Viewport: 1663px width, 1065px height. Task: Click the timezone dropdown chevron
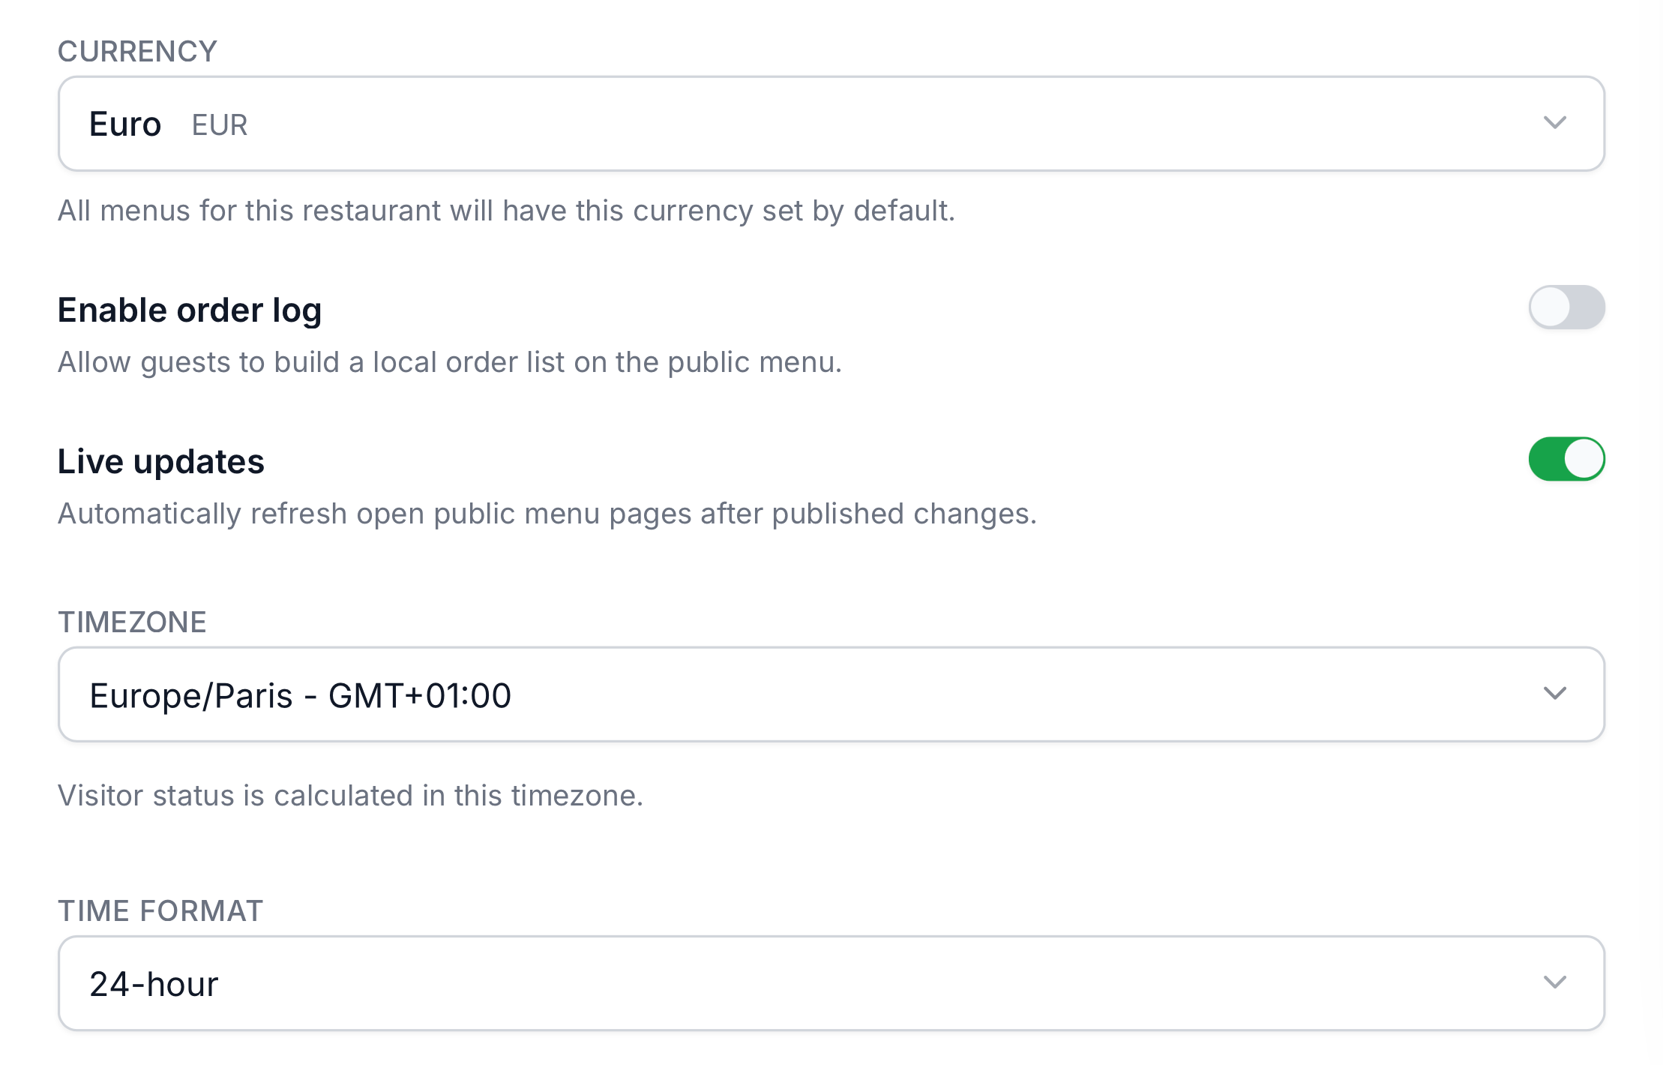pos(1557,694)
